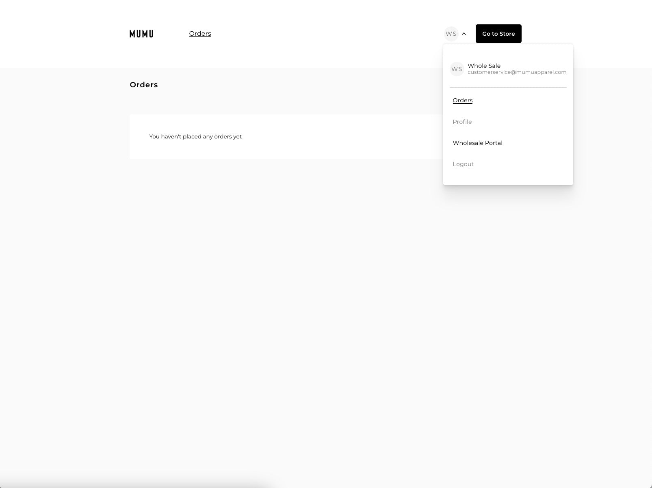This screenshot has width=652, height=488.
Task: Choose Orders in the account dropdown menu
Action: tap(462, 100)
